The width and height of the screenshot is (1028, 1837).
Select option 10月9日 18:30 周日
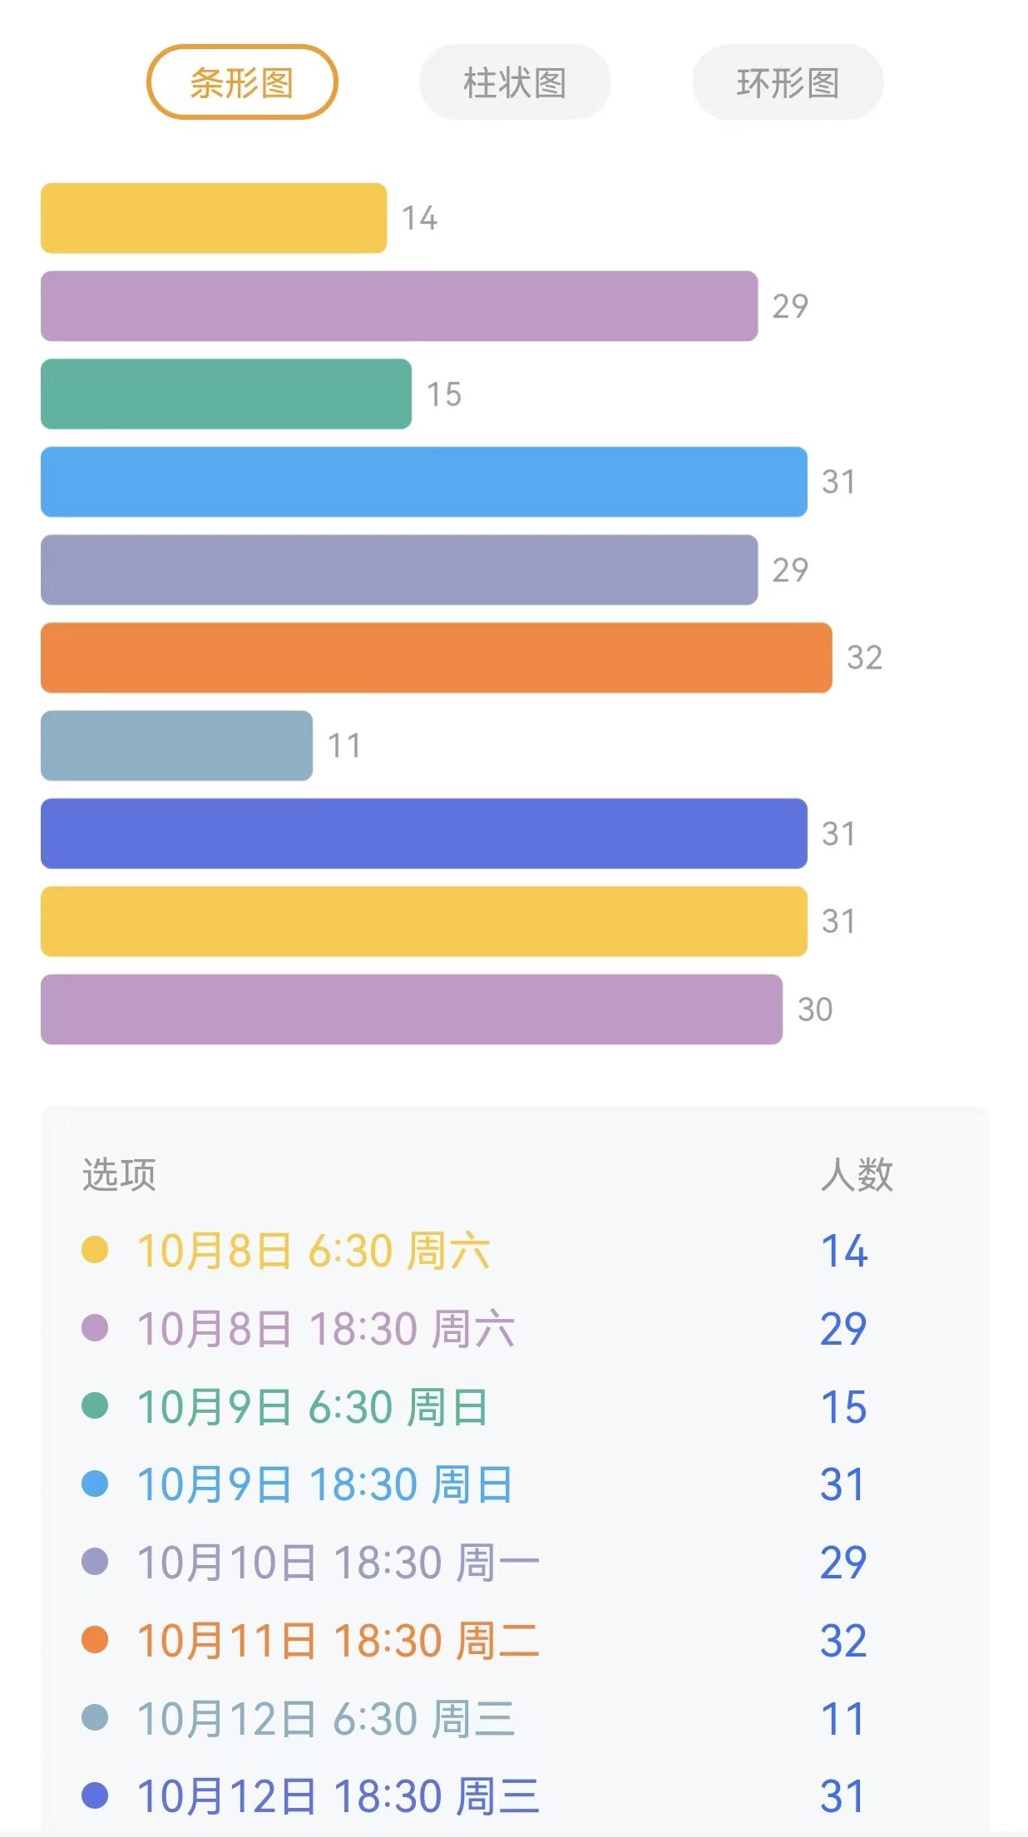click(324, 1484)
